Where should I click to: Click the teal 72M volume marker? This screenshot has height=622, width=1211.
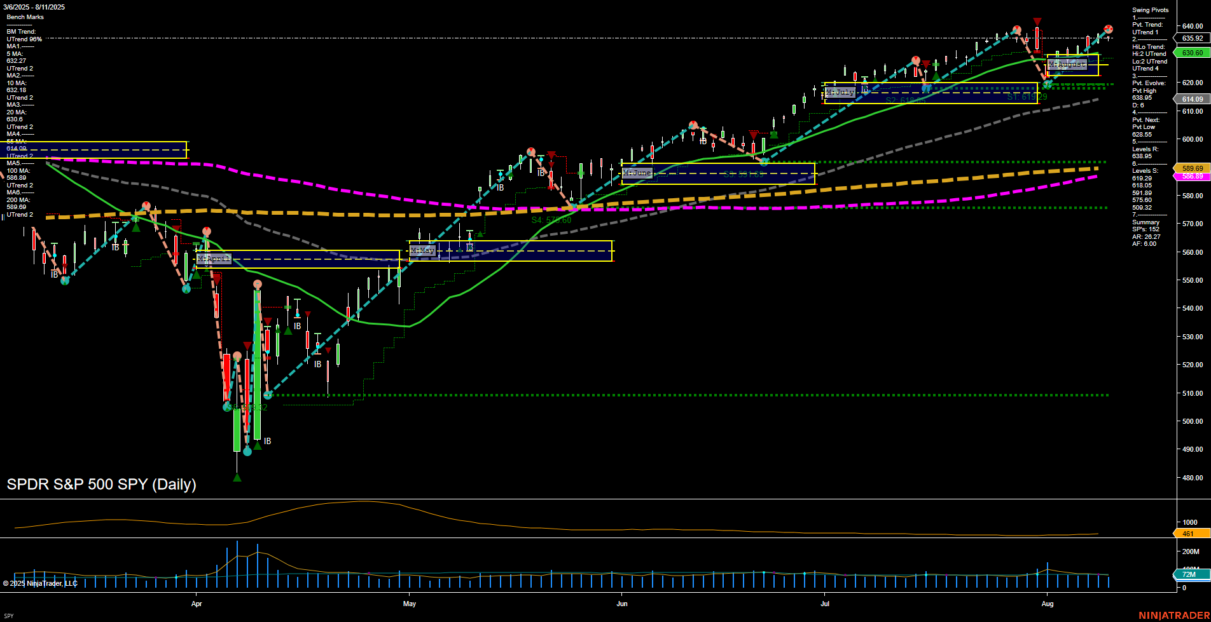[1189, 574]
